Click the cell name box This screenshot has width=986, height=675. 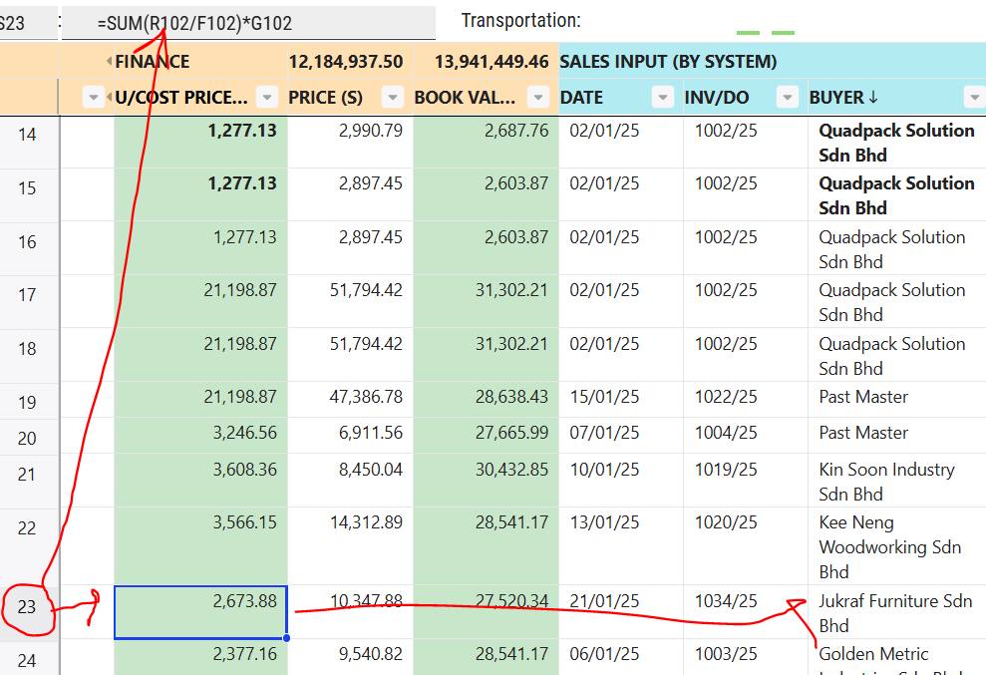coord(28,23)
